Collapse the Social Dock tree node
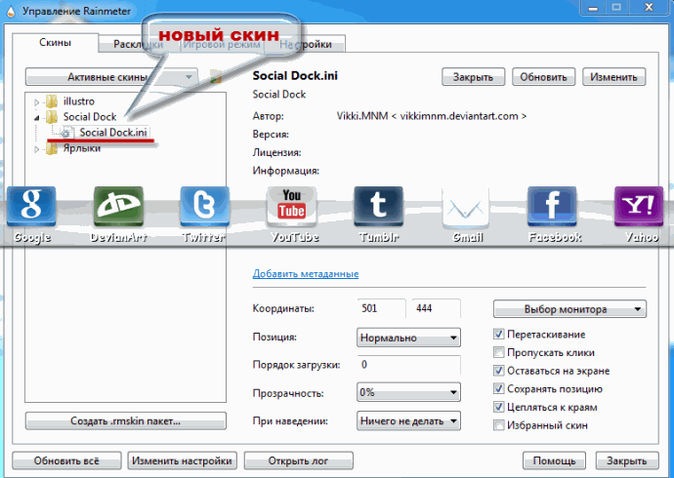 36,118
